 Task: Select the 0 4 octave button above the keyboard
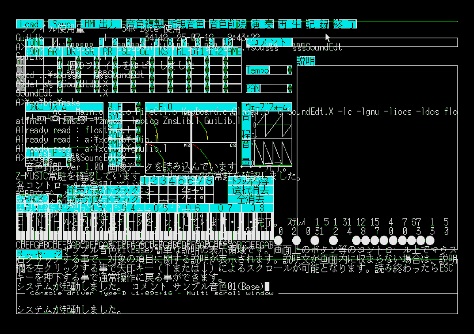(129, 208)
